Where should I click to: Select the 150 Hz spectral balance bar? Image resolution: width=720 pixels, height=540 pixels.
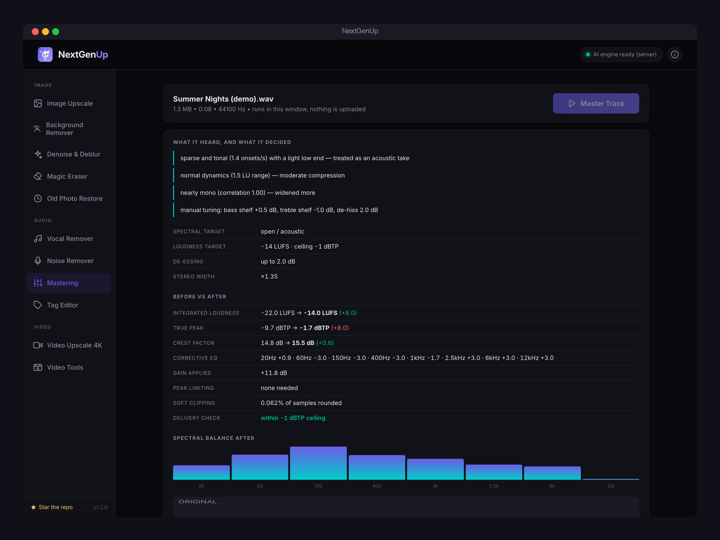(318, 463)
